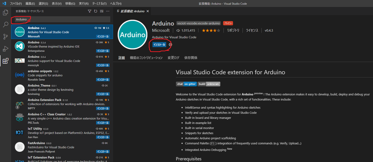Open the 編集(E) menu
This screenshot has height=162, width=373.
click(30, 4)
